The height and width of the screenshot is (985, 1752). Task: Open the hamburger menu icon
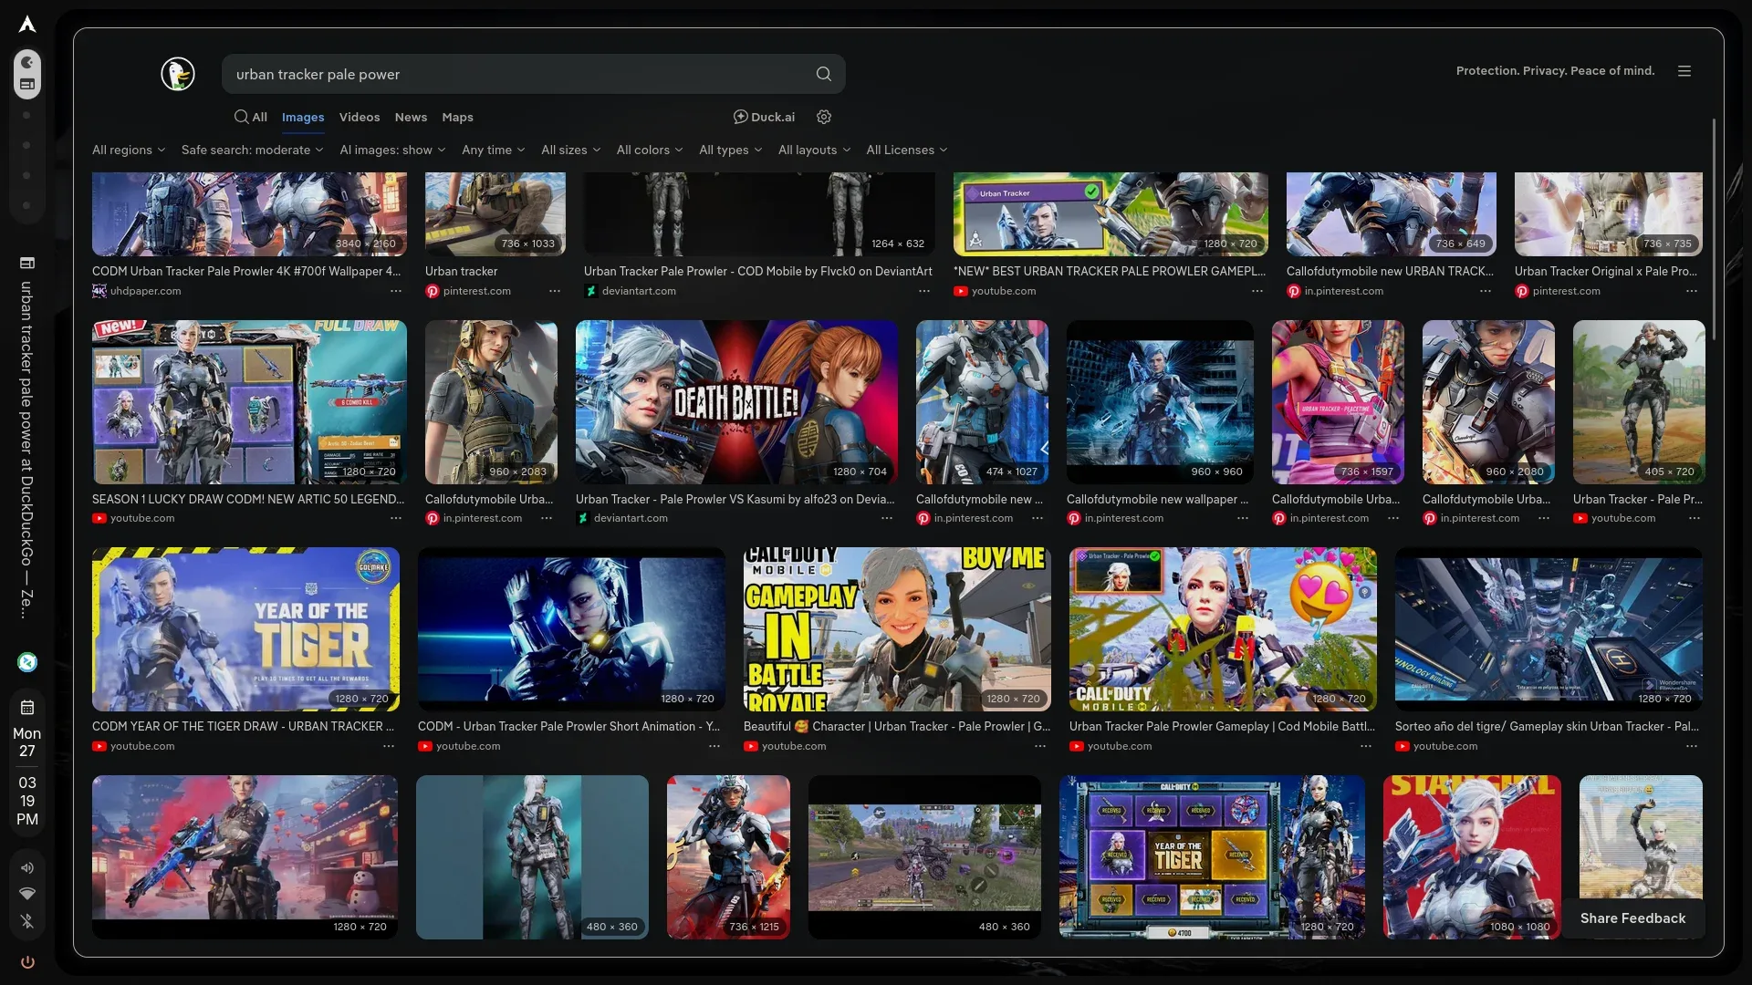click(1684, 71)
